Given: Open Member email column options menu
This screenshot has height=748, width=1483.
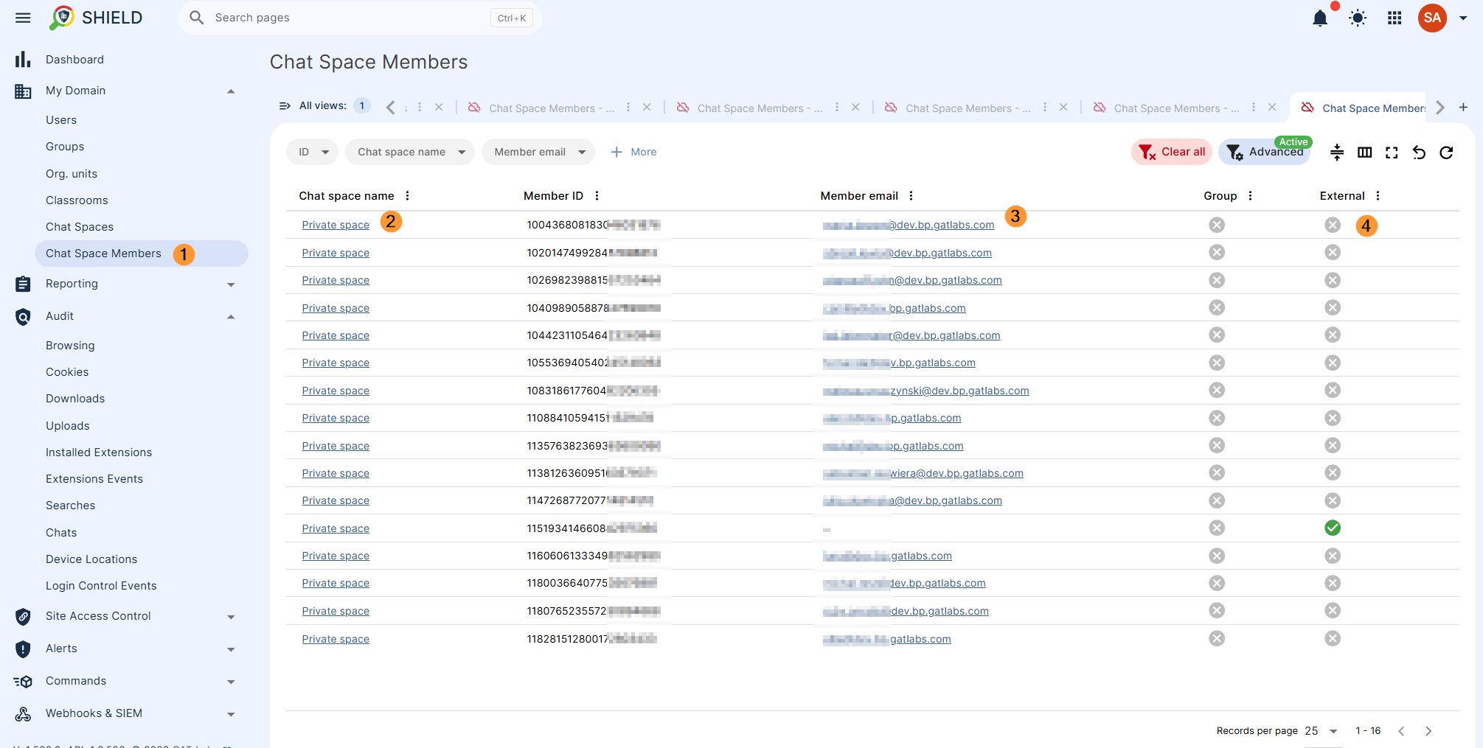Looking at the screenshot, I should pos(911,196).
